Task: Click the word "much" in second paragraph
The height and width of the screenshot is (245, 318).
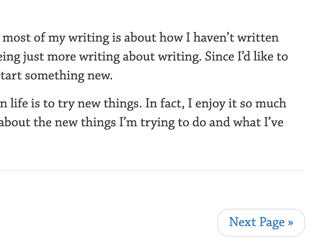Action: tap(271, 103)
